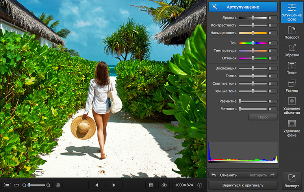Click the fit-to-screen icon
Viewport: 304px width, 192px height.
(7, 185)
